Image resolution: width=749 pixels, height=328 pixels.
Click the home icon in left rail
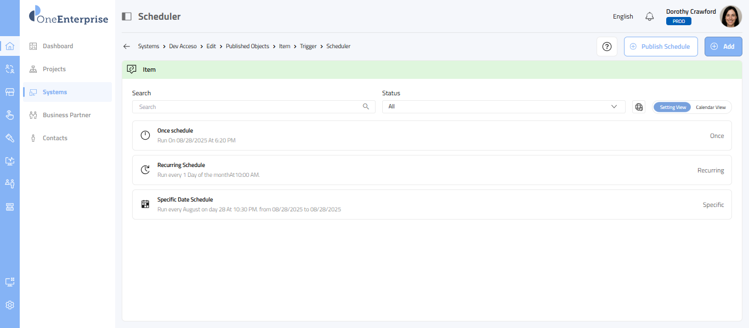pyautogui.click(x=10, y=46)
